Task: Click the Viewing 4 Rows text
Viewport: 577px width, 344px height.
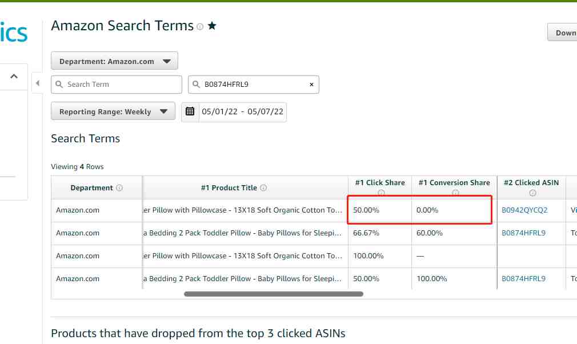Action: [77, 167]
